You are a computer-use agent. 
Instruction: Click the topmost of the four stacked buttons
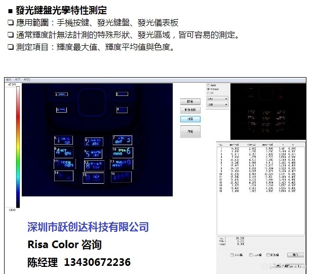point(190,101)
